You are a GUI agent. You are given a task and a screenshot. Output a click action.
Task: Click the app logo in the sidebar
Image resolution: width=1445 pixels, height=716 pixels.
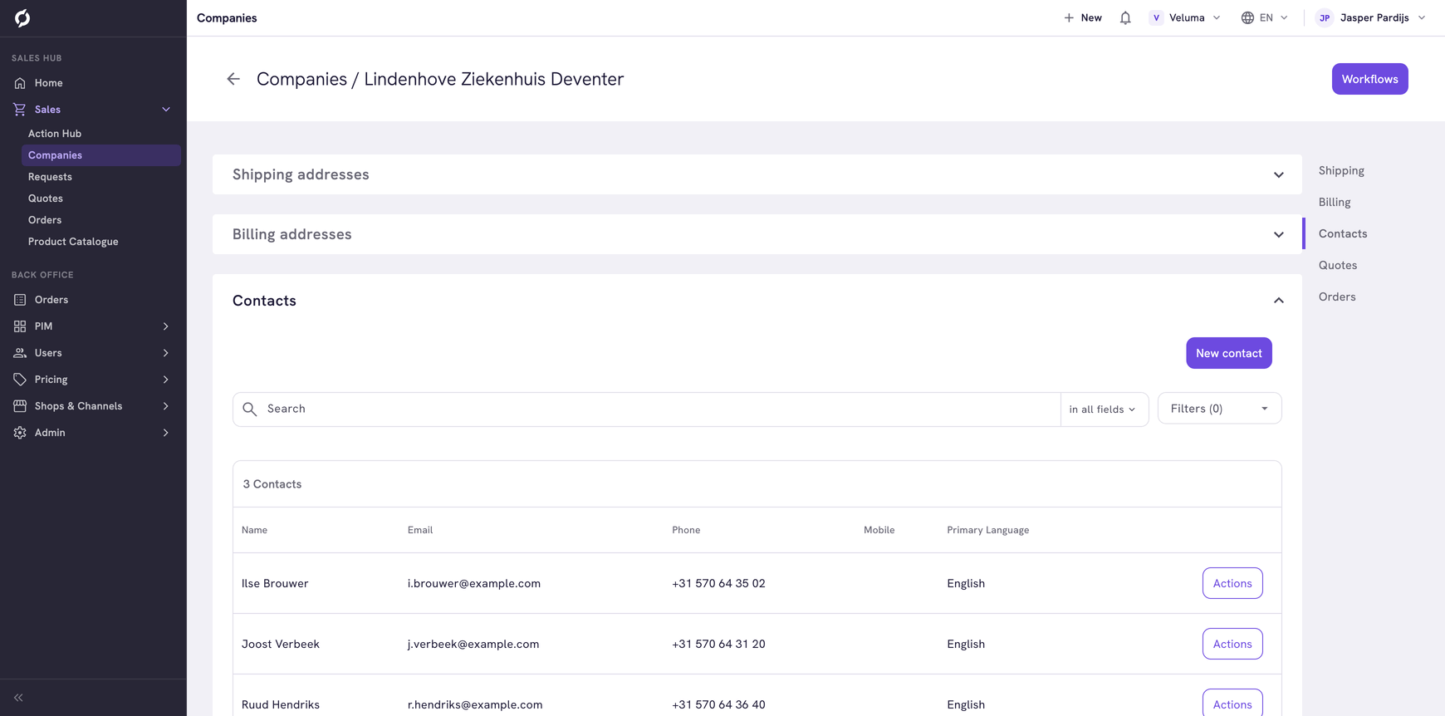22,17
